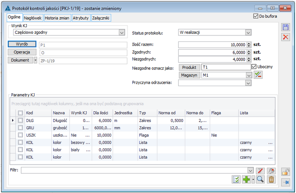This screenshot has height=193, width=296.
Task: Switch to the Ogólne tab
Action: point(14,17)
